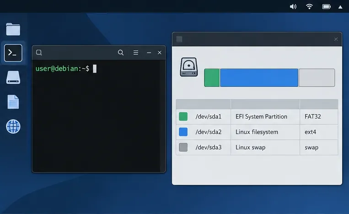
Task: Open the Files folder icon in dock
Action: click(x=13, y=29)
